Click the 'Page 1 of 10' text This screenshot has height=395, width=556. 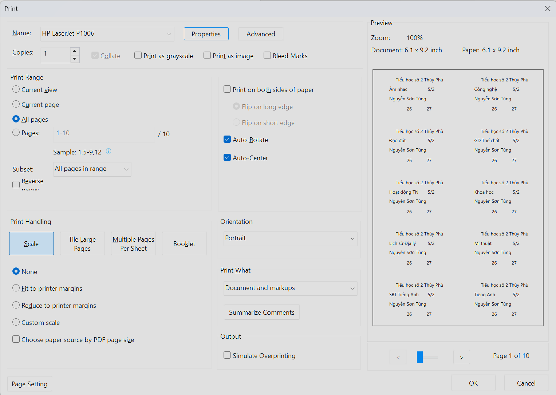click(x=511, y=356)
